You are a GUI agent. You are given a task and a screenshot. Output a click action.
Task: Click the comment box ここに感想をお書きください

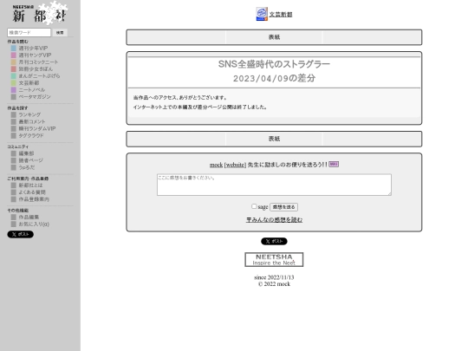[274, 185]
